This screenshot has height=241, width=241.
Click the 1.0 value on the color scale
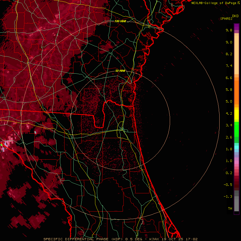[x=229, y=161]
